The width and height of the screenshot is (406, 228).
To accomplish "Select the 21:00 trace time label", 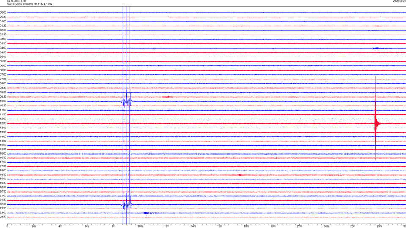I will [3, 195].
